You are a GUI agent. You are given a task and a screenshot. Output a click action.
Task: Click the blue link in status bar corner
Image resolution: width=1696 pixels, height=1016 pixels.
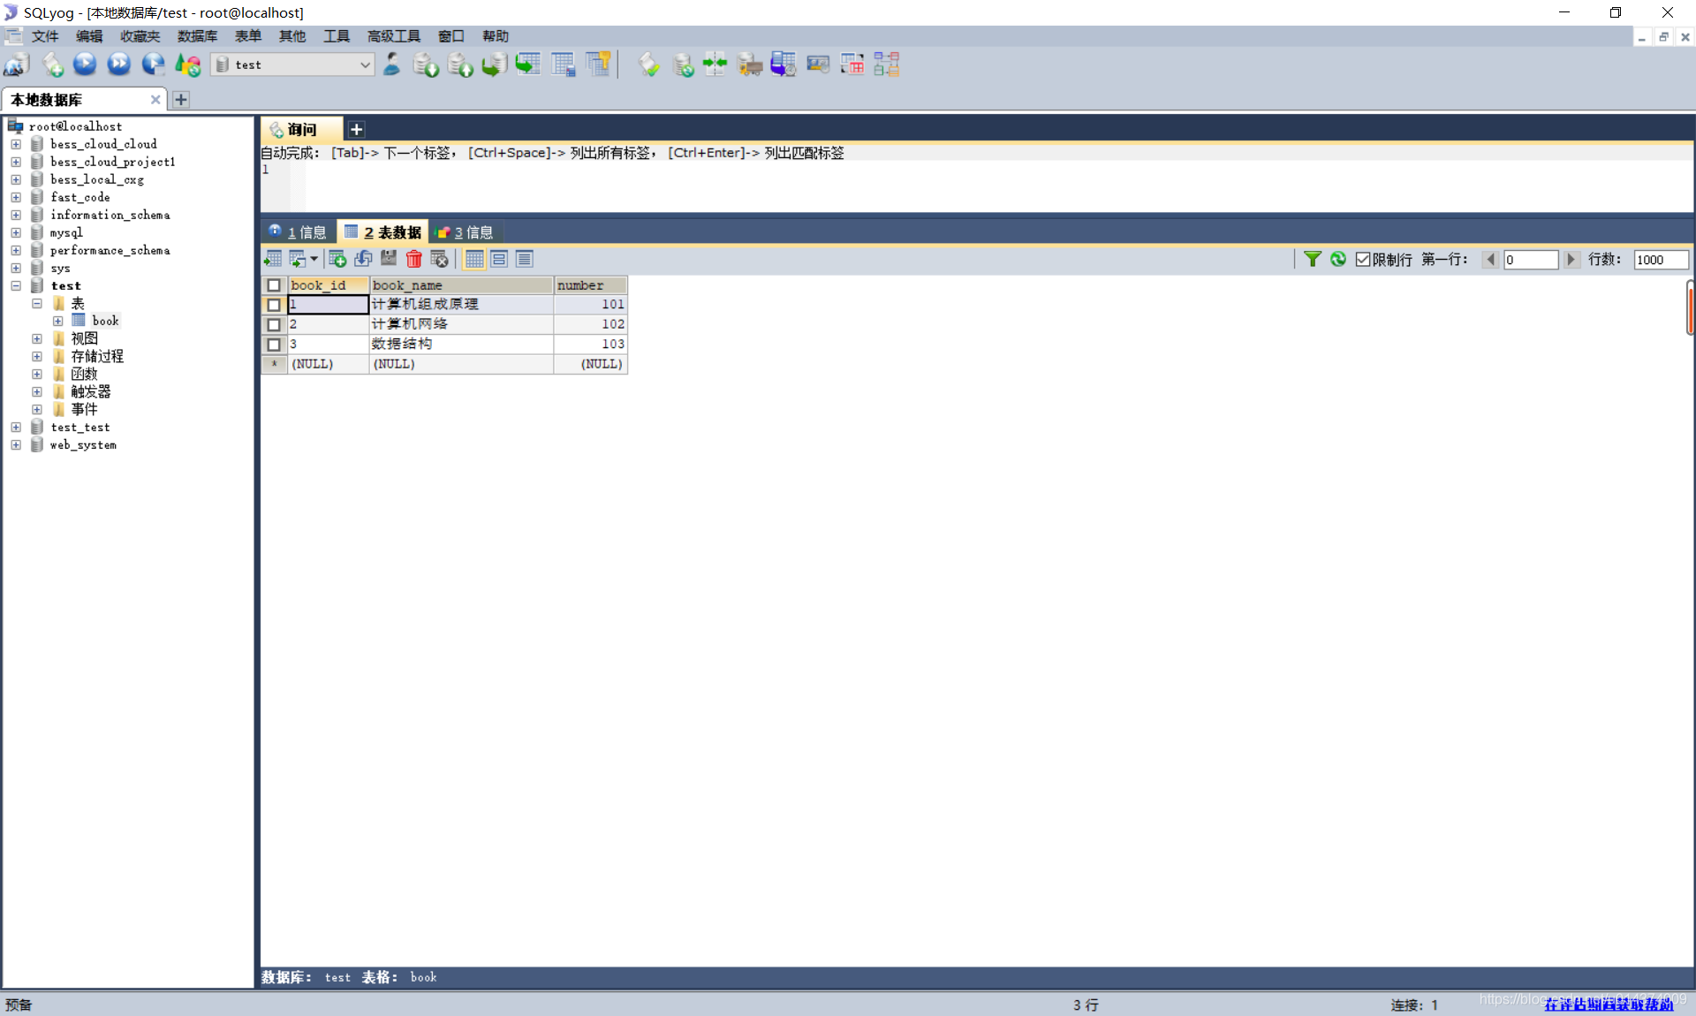click(1609, 1005)
